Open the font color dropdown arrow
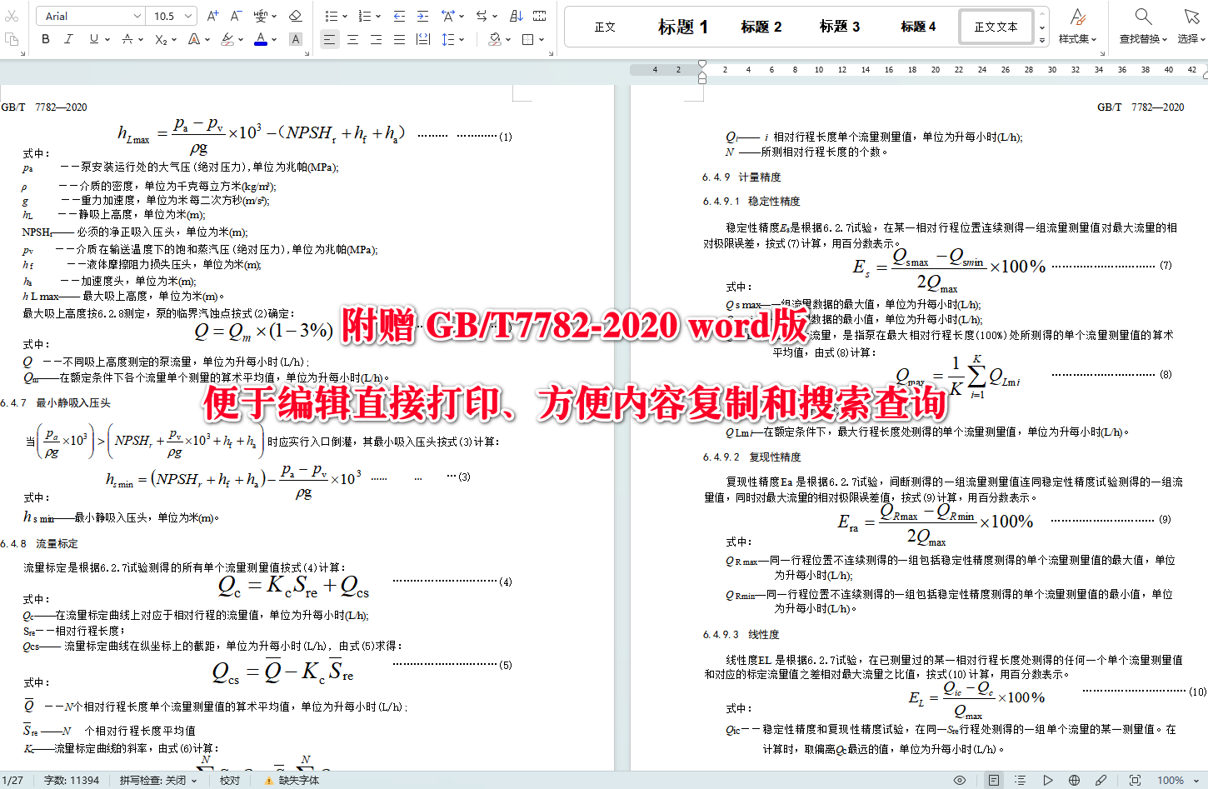Viewport: 1208px width, 789px height. [x=274, y=38]
